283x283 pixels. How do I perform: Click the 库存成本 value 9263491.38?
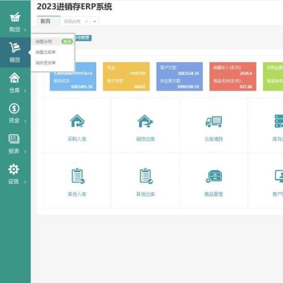(x=82, y=87)
